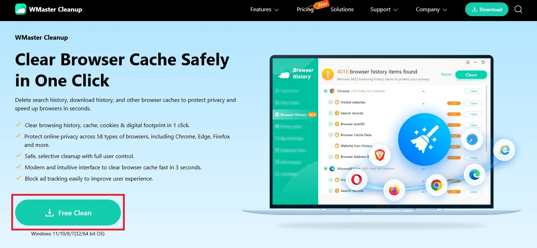Uncheck the Search records checkbox under Microsoft Edge
This screenshot has height=248, width=537.
click(331, 191)
